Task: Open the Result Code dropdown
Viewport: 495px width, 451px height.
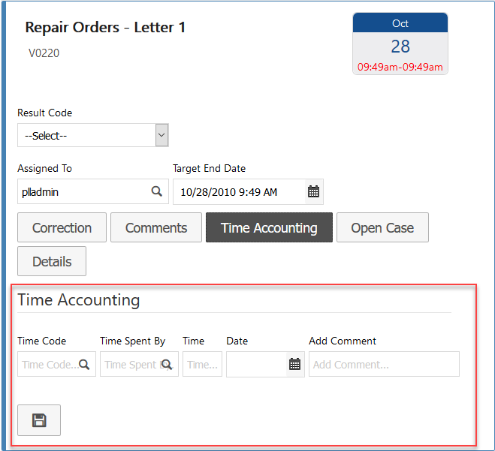Action: 92,136
